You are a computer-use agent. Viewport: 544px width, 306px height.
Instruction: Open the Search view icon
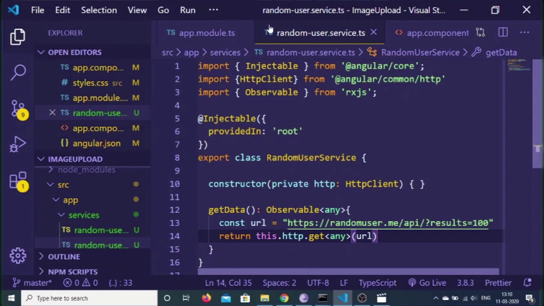tap(18, 72)
